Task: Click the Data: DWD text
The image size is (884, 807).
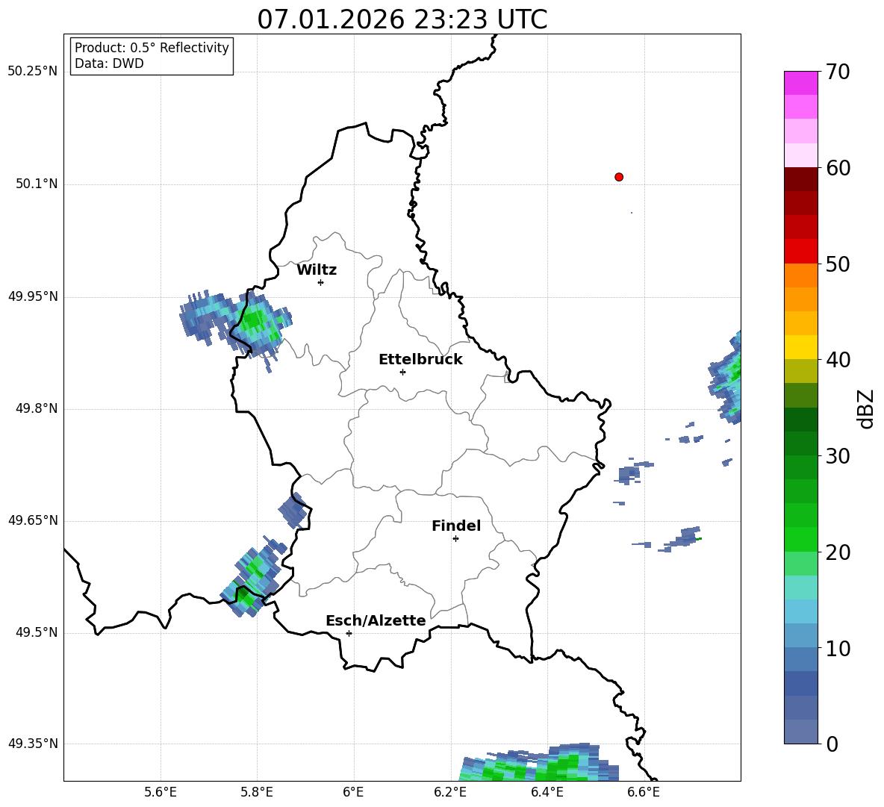Action: tap(109, 63)
